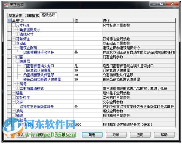Expand the 符号标注 node

[x=14, y=39]
